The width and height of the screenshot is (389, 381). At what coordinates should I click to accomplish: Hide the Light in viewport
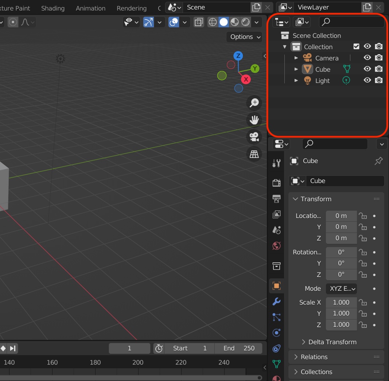367,80
